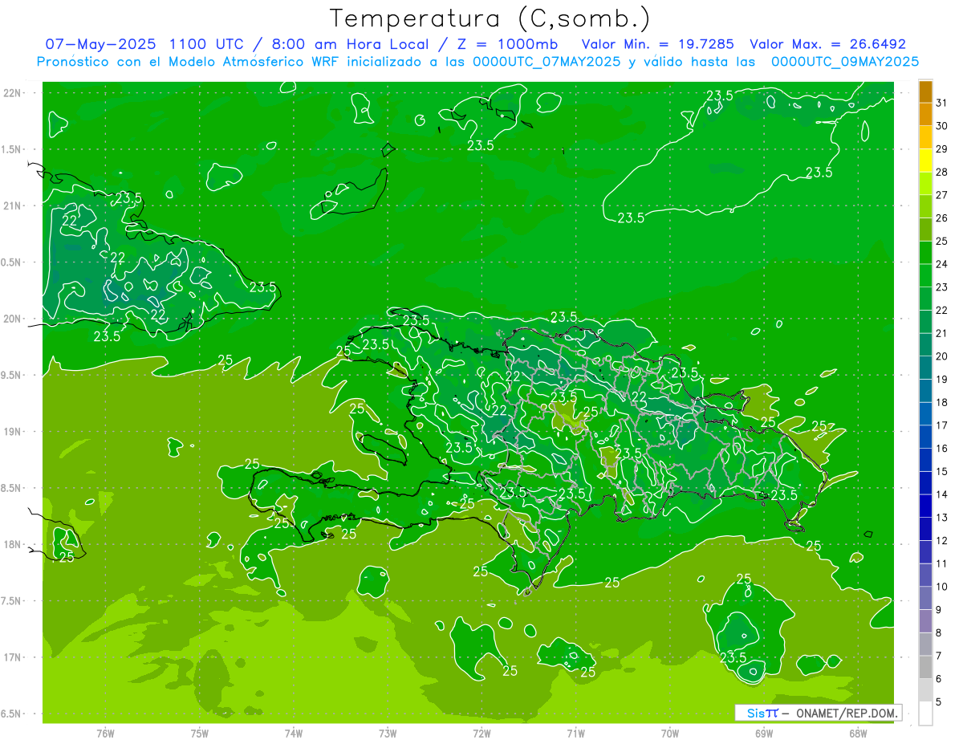Select the pure yellow legend swatch beside 28

[x=925, y=160]
